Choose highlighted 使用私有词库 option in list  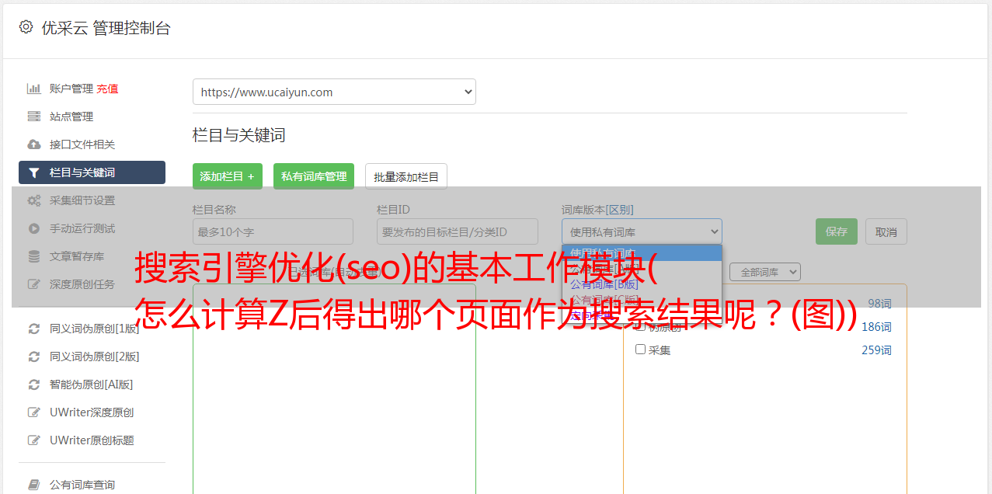[642, 252]
